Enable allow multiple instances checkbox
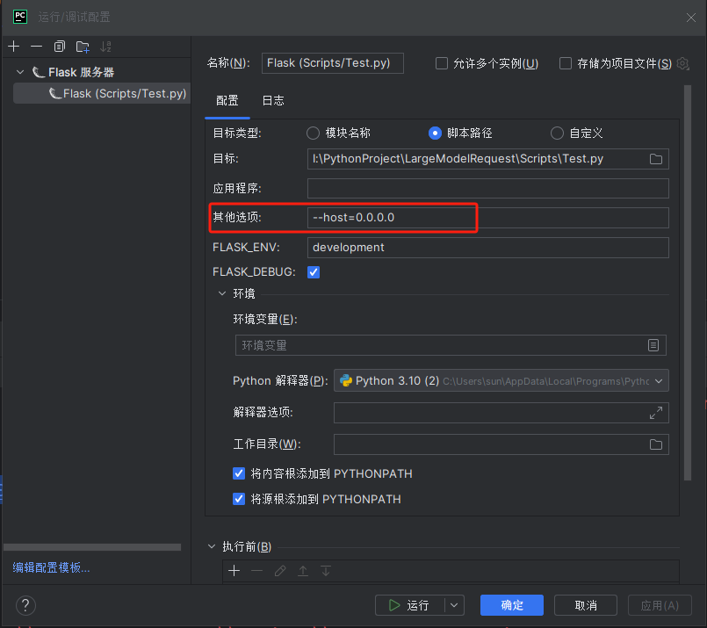The image size is (707, 628). click(442, 63)
